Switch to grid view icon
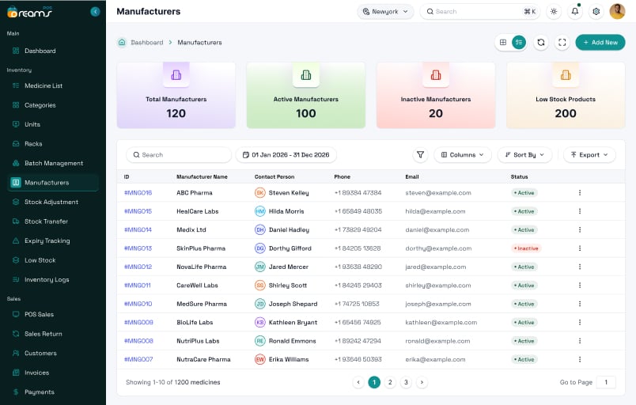636x405 pixels. click(503, 42)
